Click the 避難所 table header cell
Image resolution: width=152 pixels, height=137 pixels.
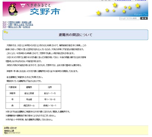point(29,87)
